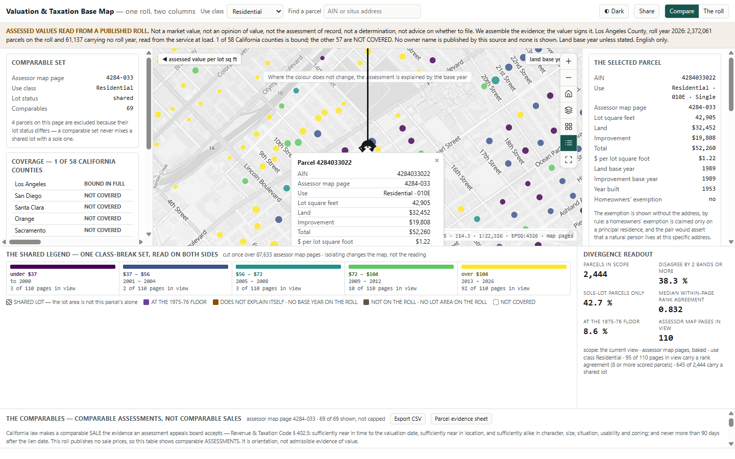Open the Parcel evidence sheet
This screenshot has height=459, width=735.
point(461,419)
